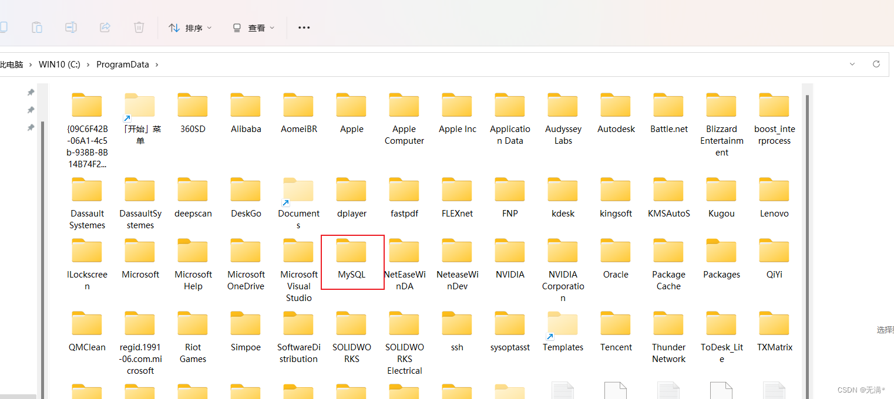Select the Apple Computer folder
The height and width of the screenshot is (399, 894).
404,119
